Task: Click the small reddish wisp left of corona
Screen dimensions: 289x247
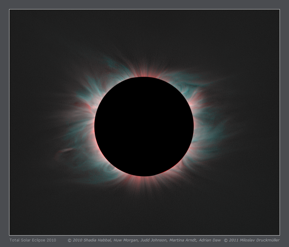Action: tap(65, 151)
